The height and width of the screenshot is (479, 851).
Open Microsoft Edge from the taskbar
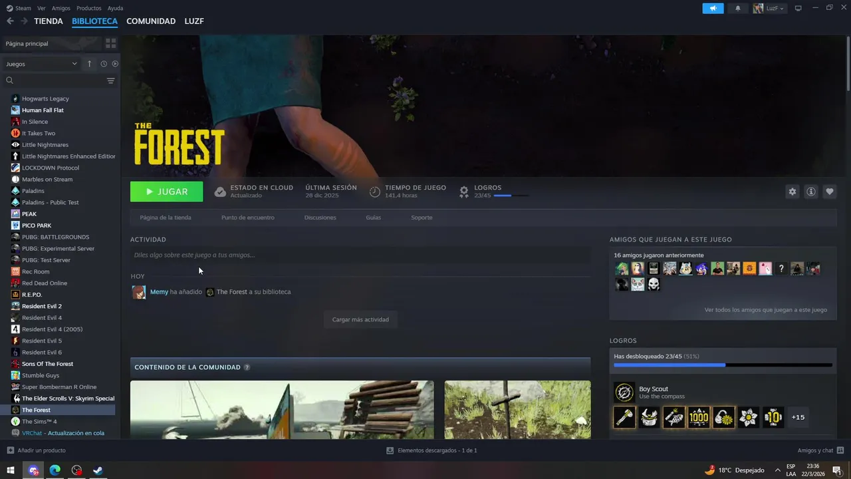(55, 470)
